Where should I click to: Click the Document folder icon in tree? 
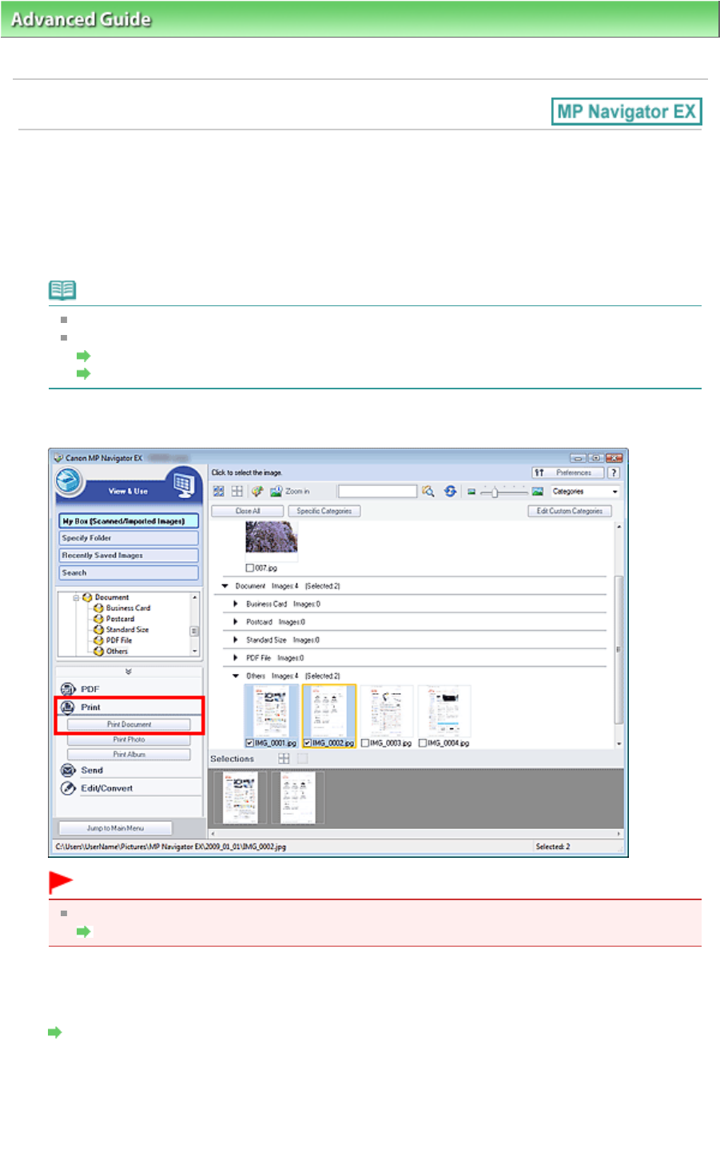click(x=87, y=597)
